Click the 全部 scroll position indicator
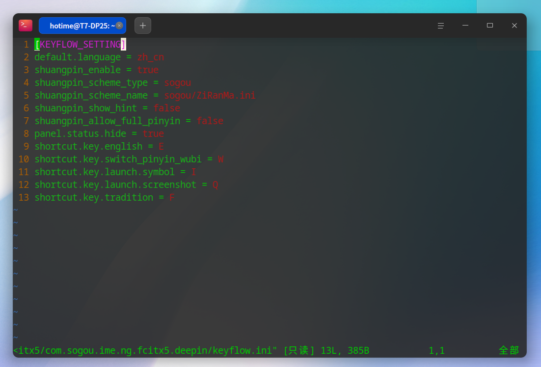 [509, 350]
